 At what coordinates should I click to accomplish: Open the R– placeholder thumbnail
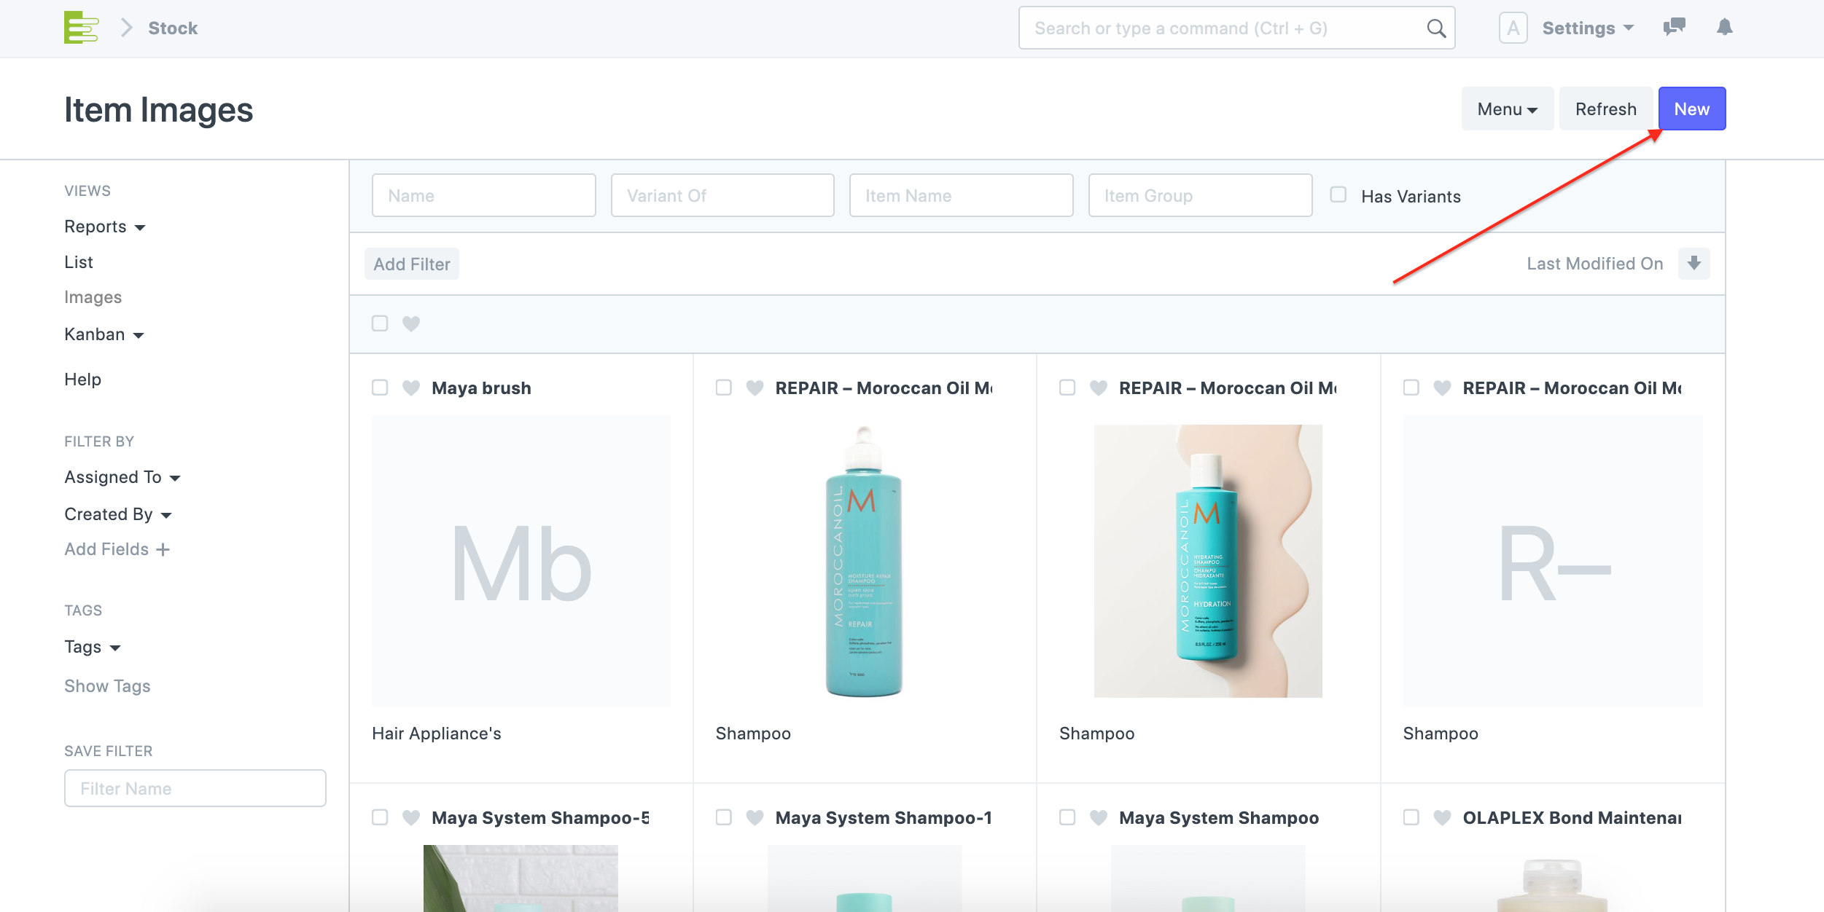point(1553,561)
